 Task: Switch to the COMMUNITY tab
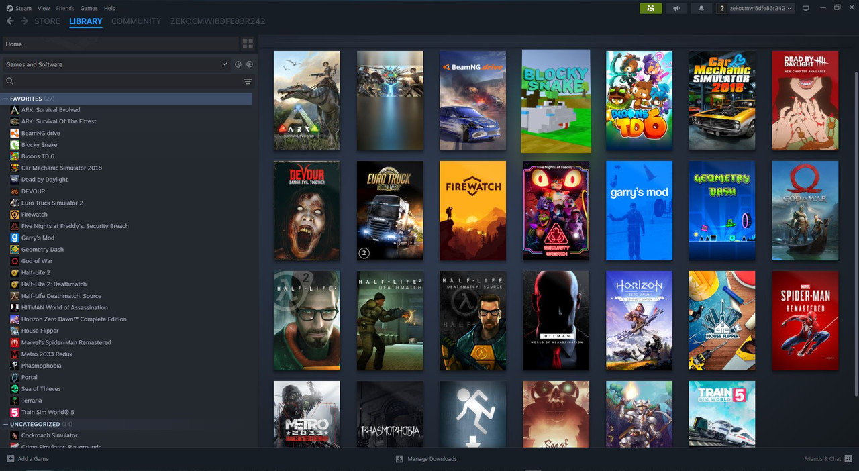point(136,21)
